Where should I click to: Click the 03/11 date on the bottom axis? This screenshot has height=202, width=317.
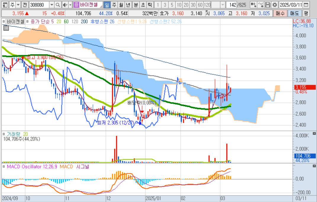[x=301, y=198]
